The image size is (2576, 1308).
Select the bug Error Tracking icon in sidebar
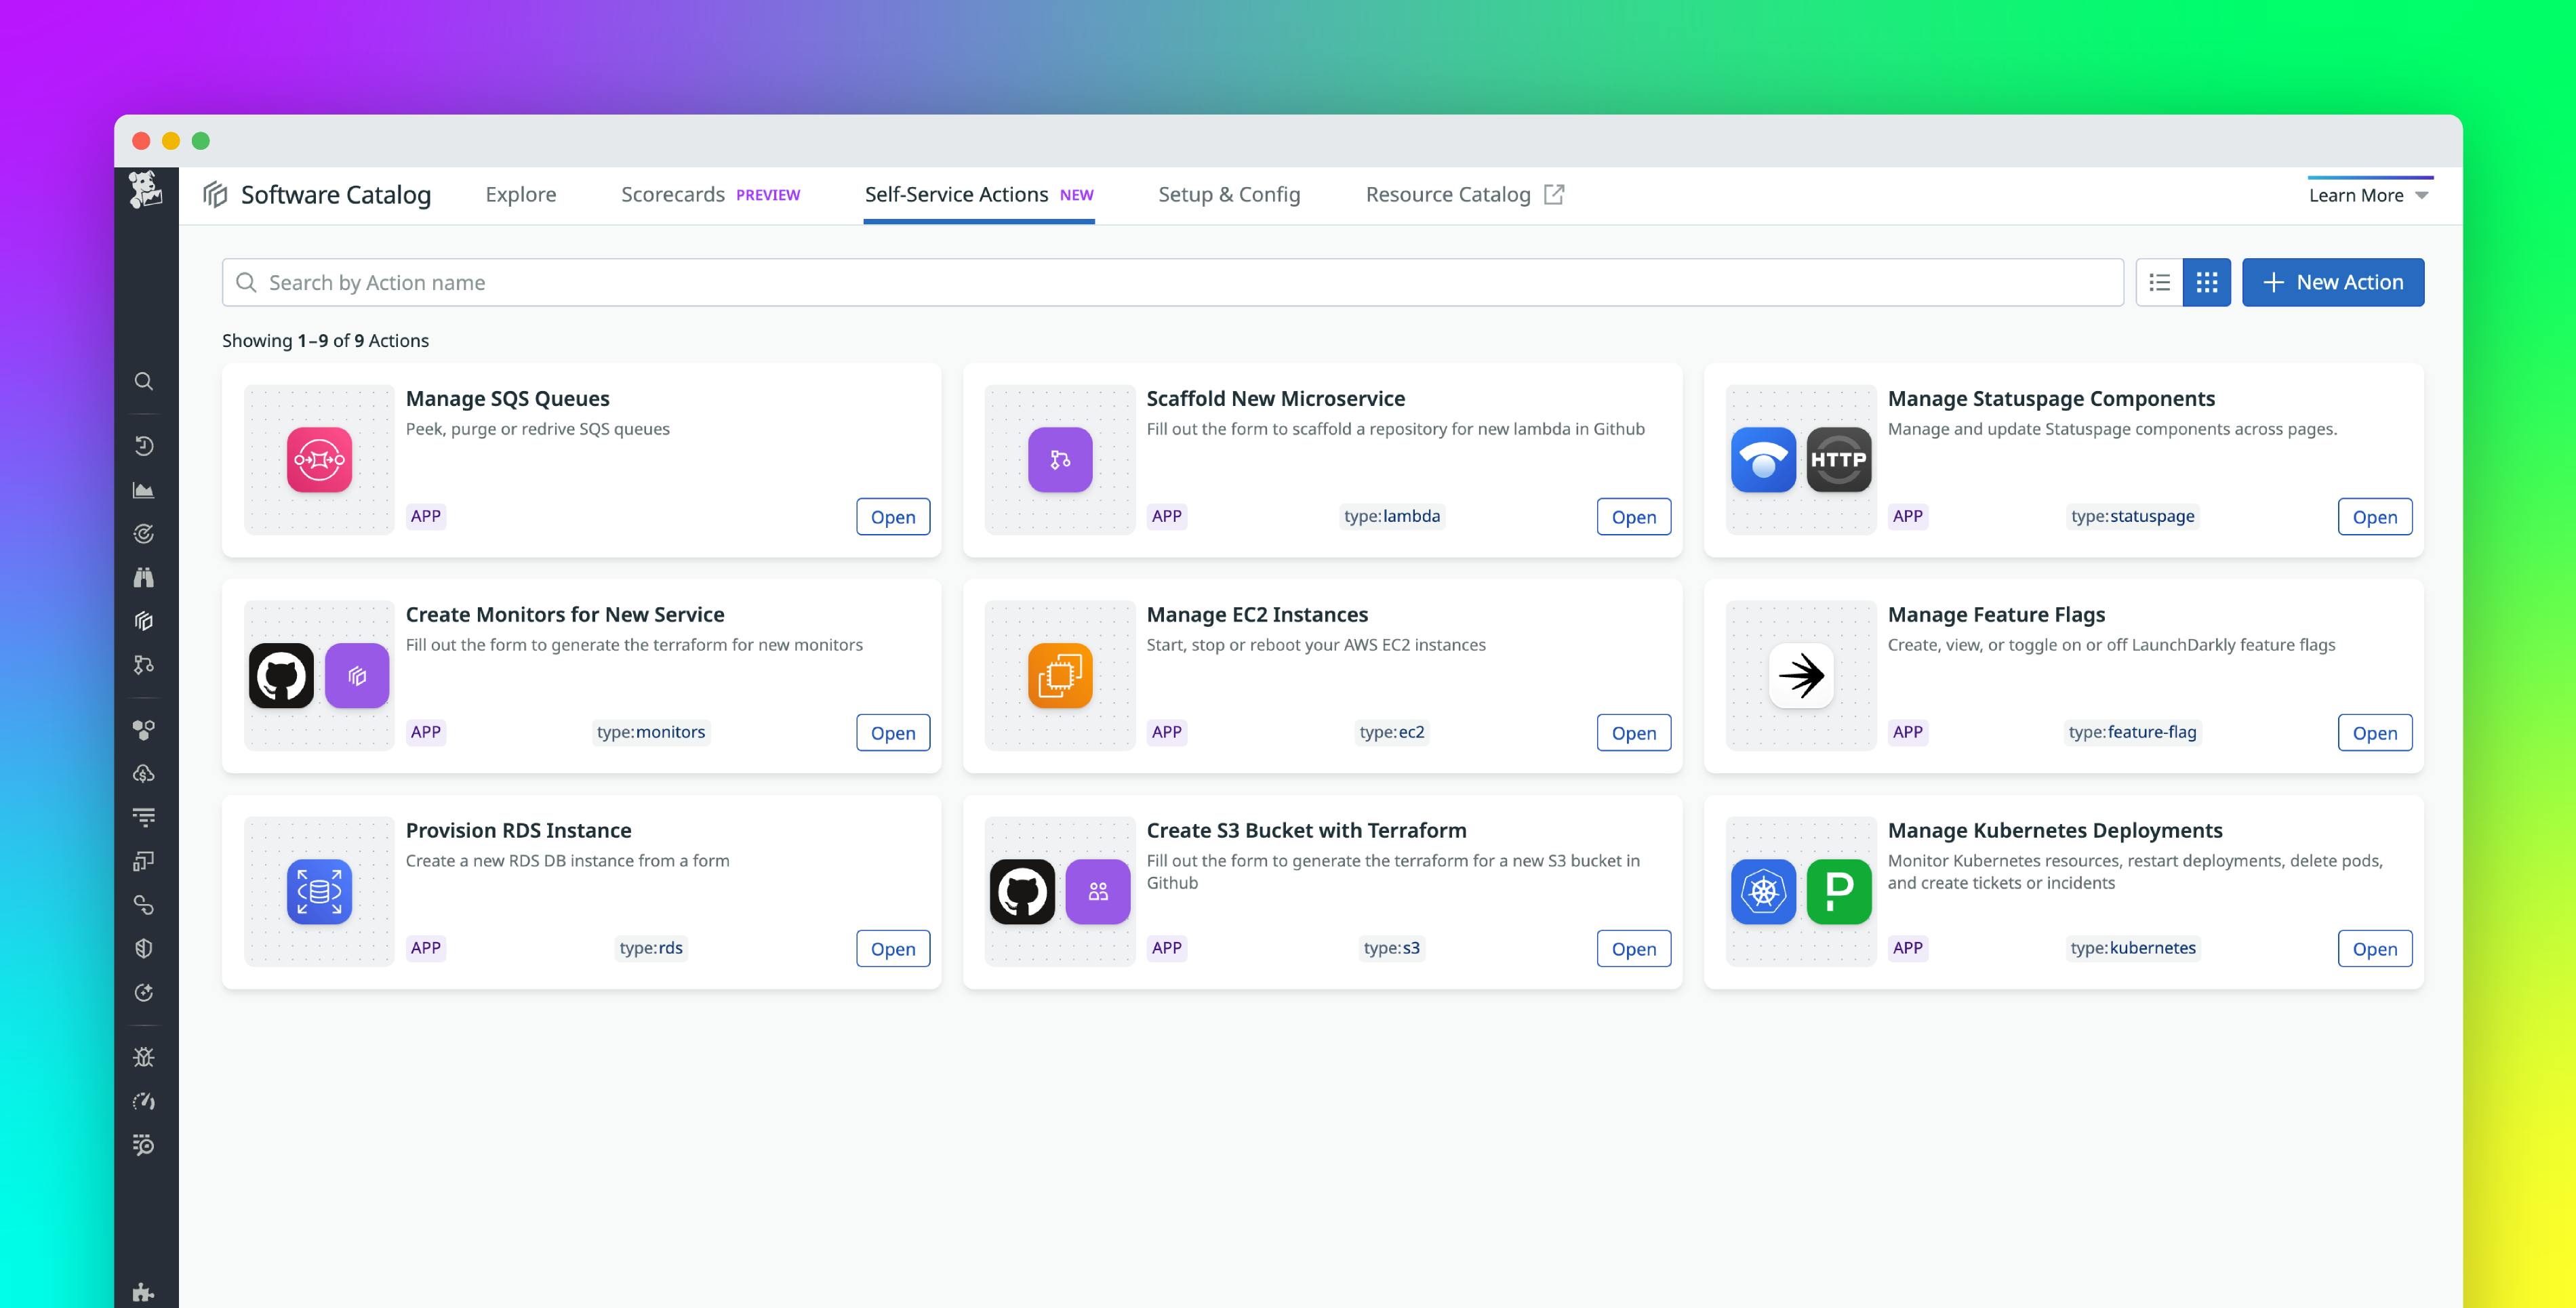click(x=144, y=1056)
